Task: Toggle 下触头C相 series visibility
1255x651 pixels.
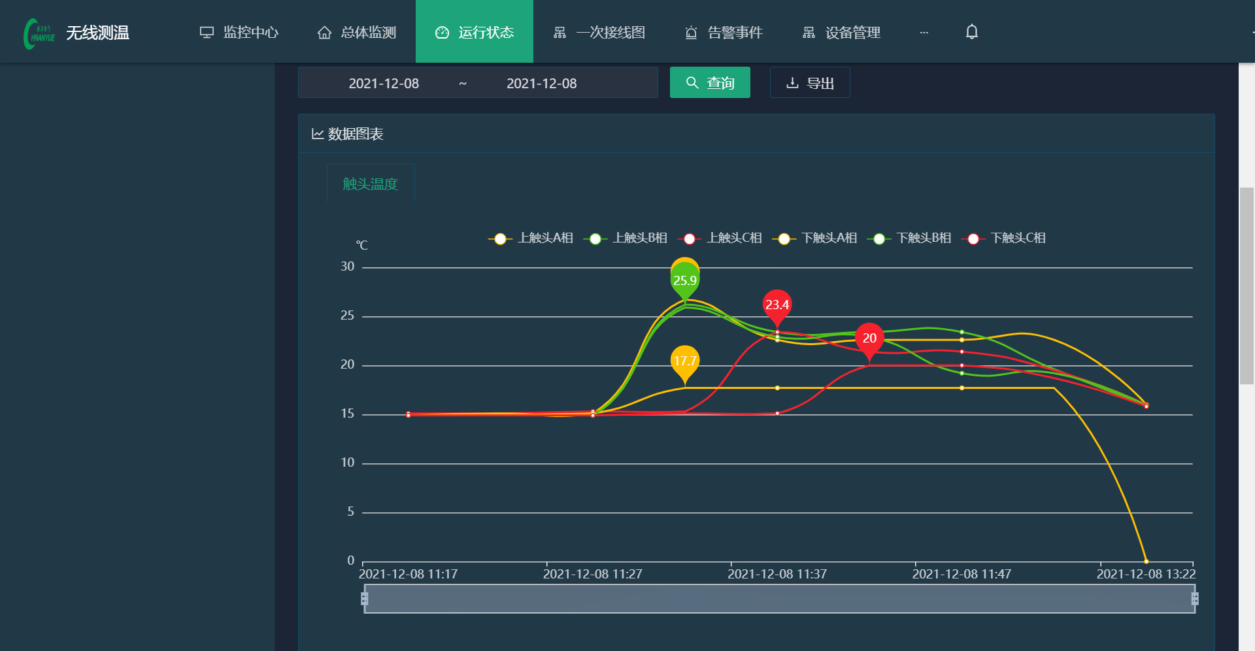Action: pyautogui.click(x=1004, y=239)
